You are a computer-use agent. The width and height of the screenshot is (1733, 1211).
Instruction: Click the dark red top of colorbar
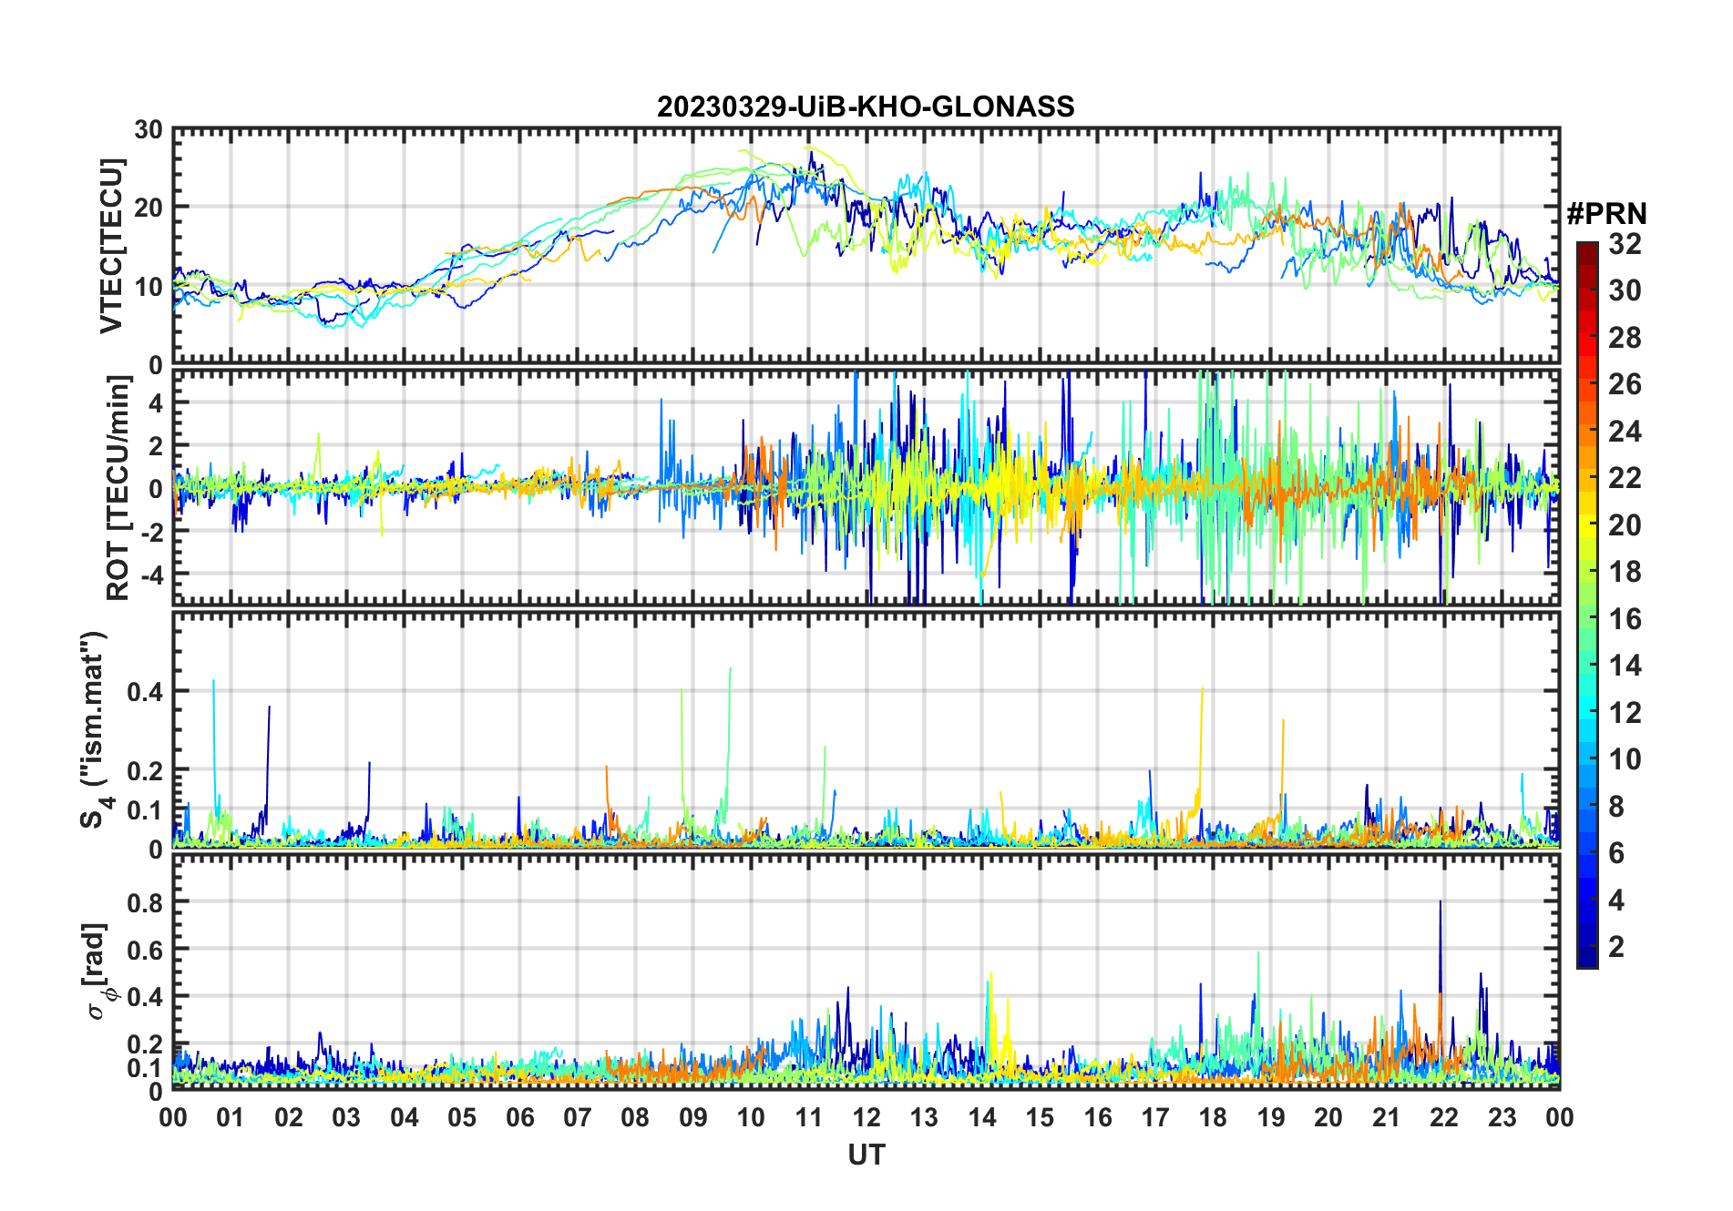point(1586,249)
